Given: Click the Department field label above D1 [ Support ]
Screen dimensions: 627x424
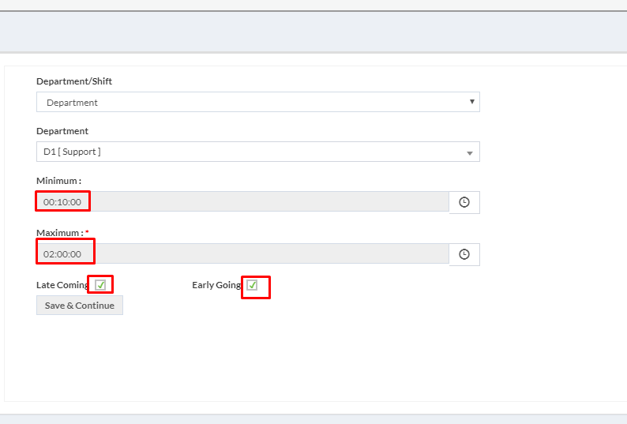Looking at the screenshot, I should coord(62,131).
